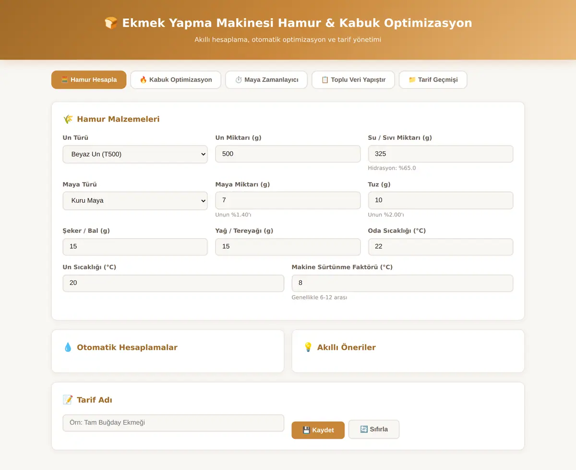Switch to Kabuk Optimizasyon tab

176,80
